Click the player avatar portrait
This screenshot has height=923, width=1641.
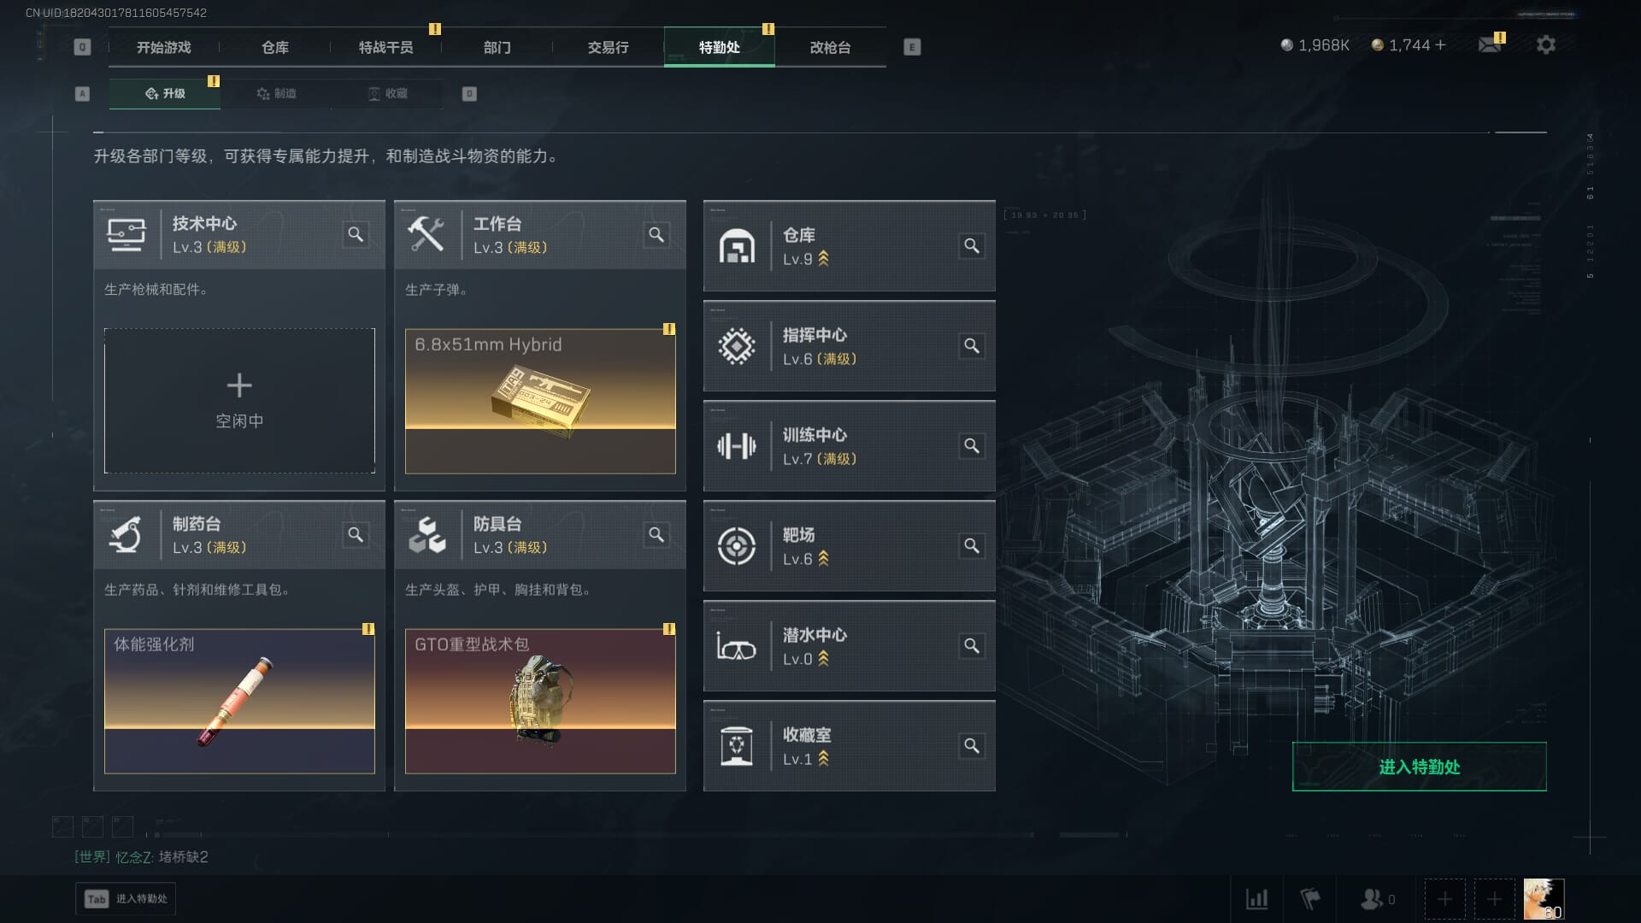tap(1544, 899)
